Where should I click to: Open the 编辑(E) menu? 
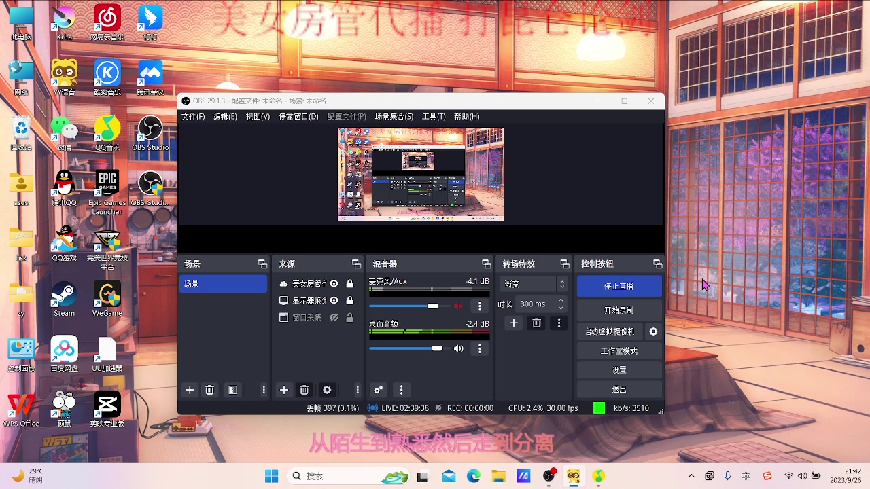(225, 117)
